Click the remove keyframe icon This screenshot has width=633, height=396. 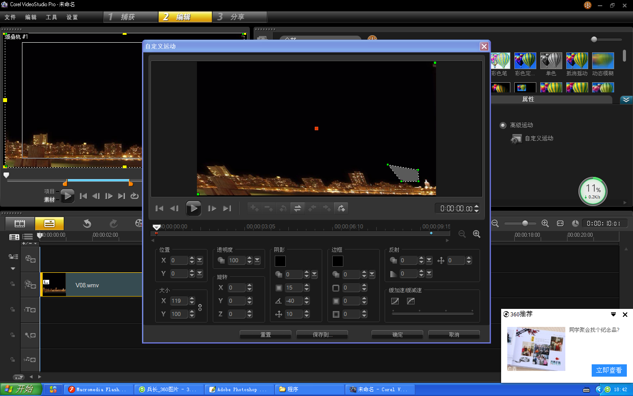(x=269, y=208)
